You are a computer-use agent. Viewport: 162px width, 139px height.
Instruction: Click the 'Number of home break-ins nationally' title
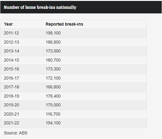click(x=40, y=7)
